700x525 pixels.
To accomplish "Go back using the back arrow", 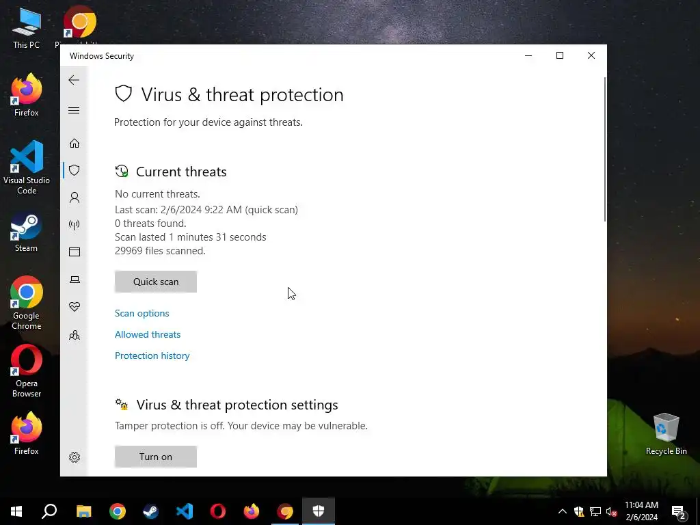I will pyautogui.click(x=74, y=80).
